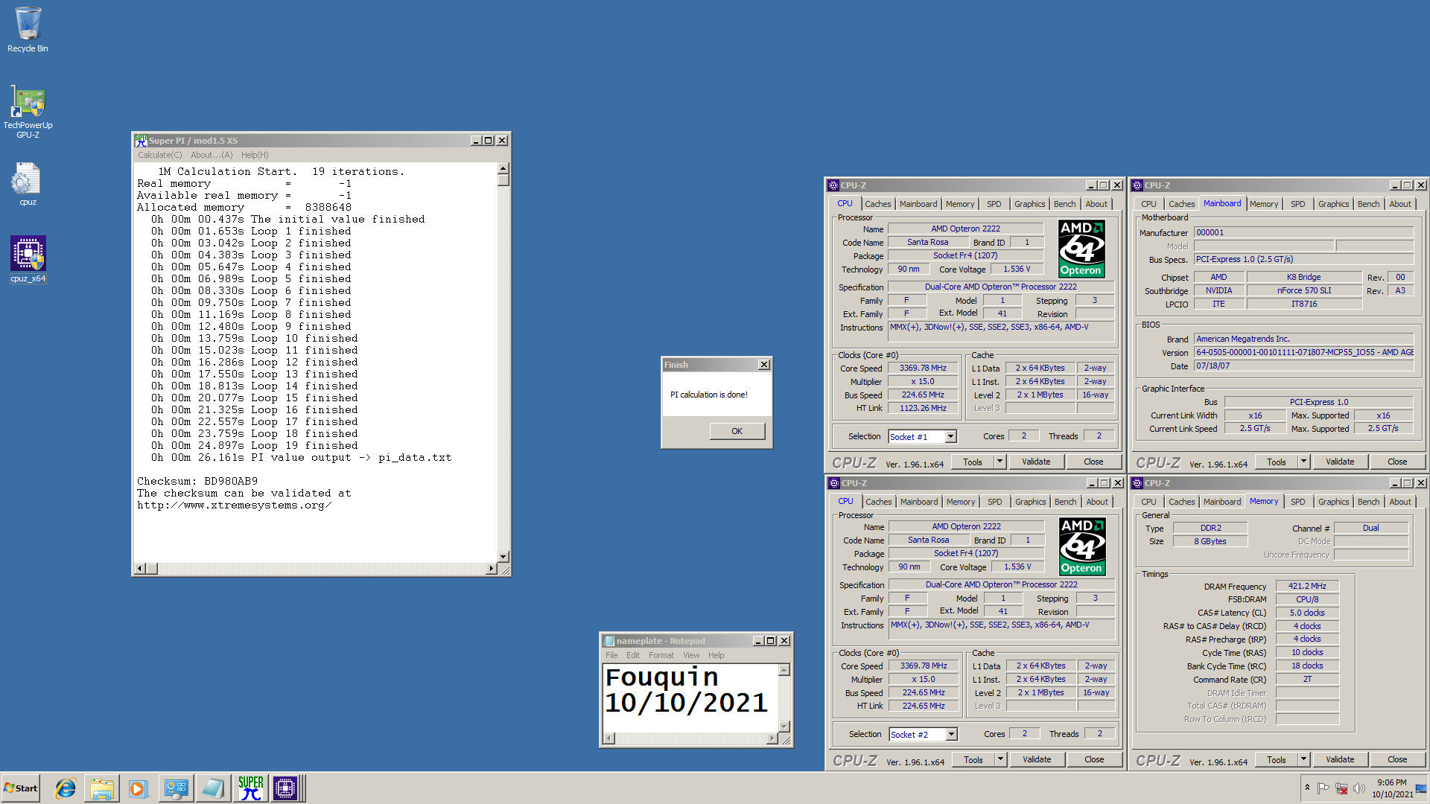Image resolution: width=1430 pixels, height=804 pixels.
Task: Click the Super PI title bar icon
Action: tap(141, 140)
